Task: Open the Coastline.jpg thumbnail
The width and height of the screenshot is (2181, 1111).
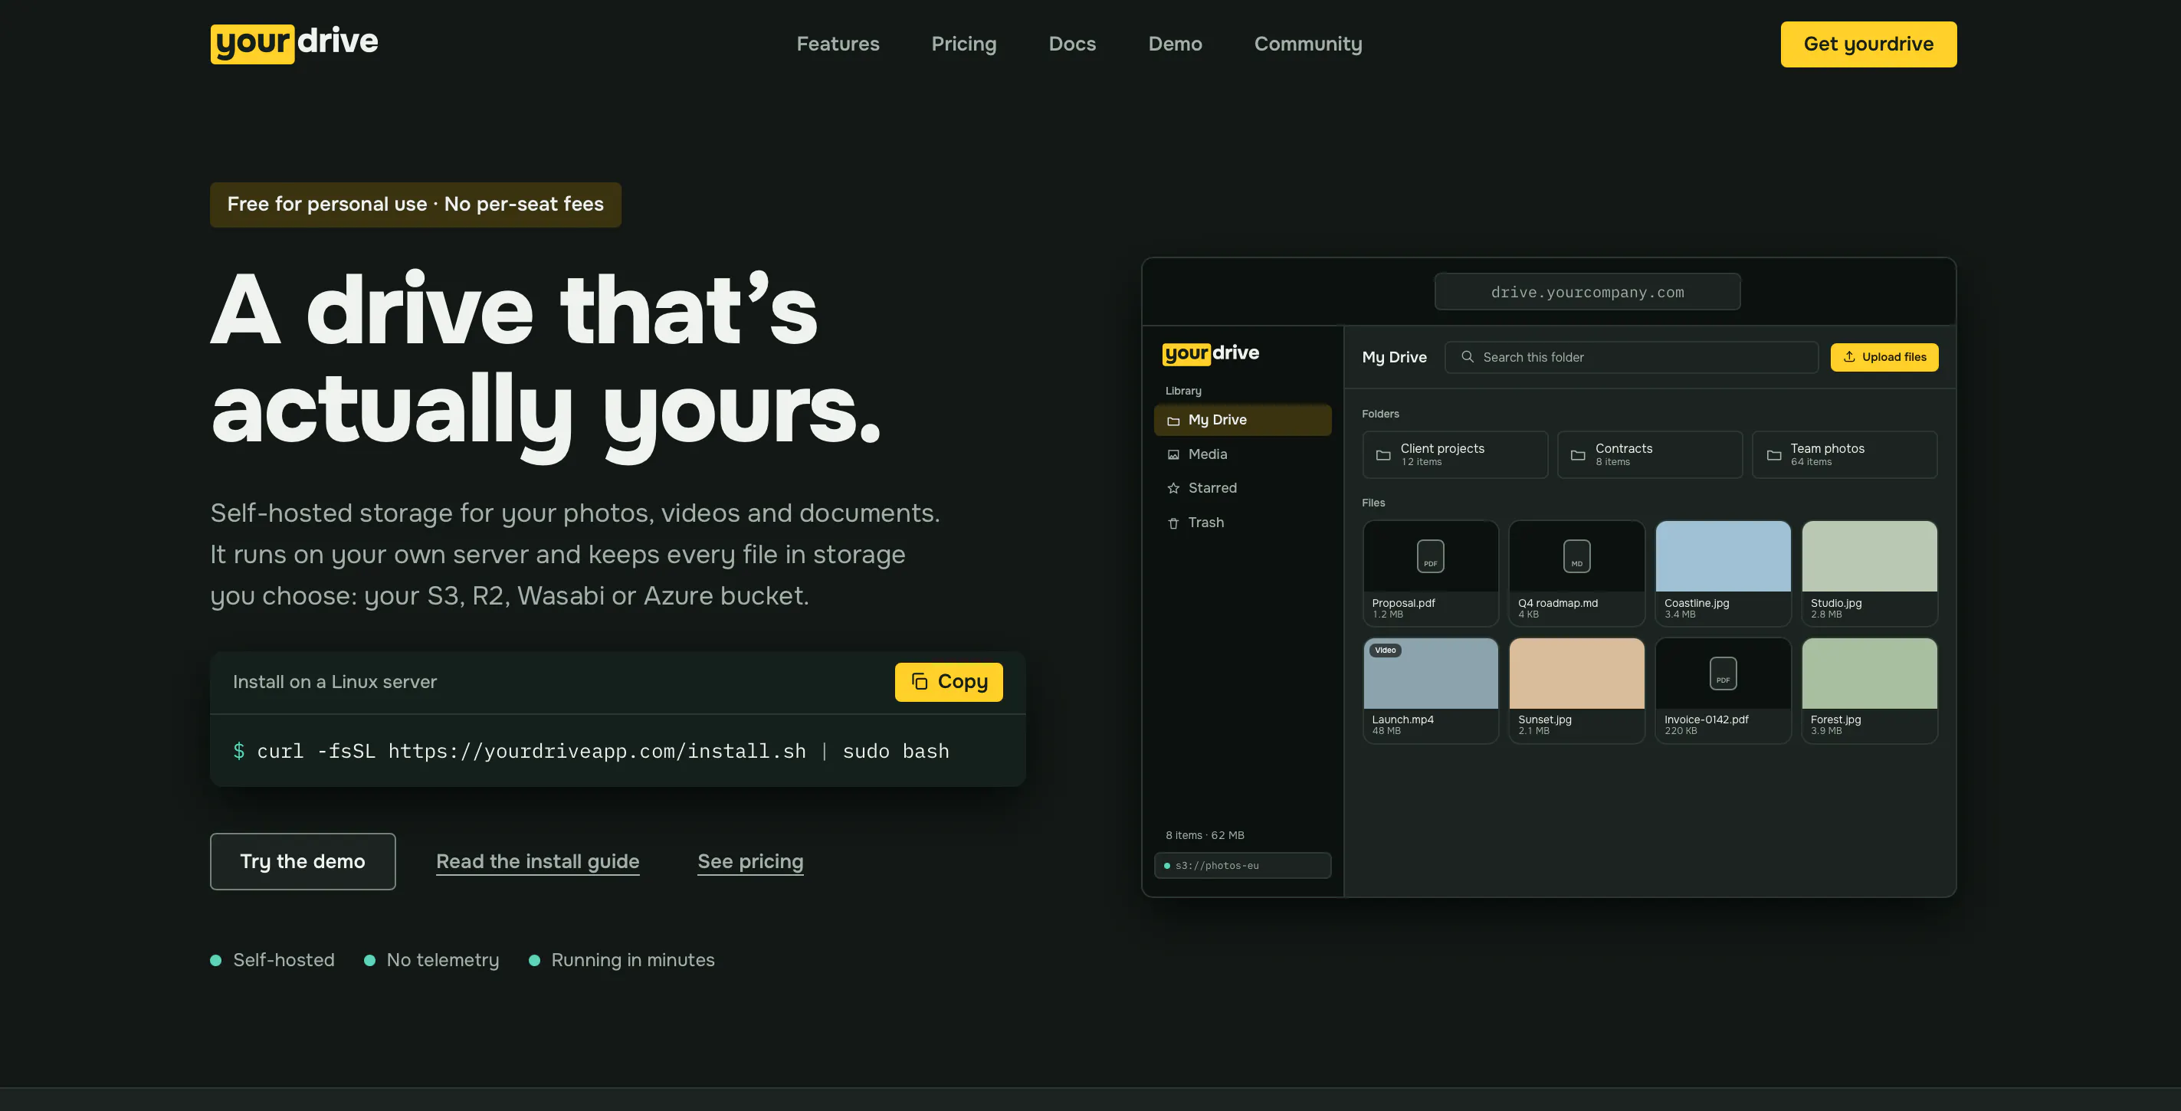Action: pyautogui.click(x=1723, y=556)
